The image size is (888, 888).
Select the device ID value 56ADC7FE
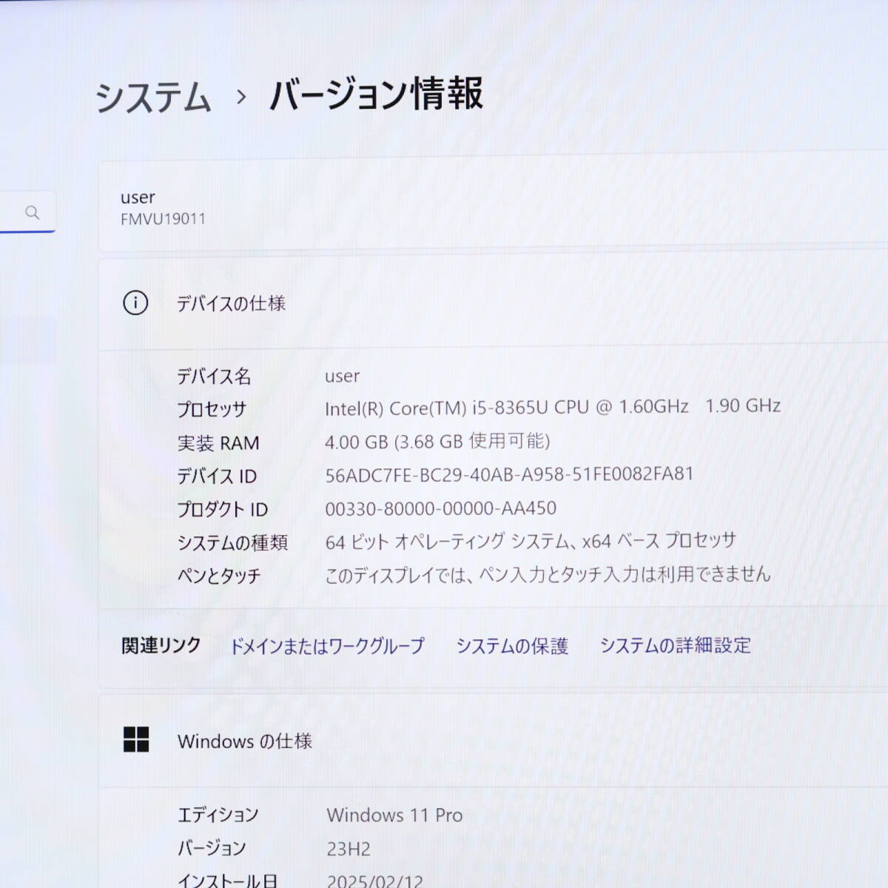click(509, 474)
